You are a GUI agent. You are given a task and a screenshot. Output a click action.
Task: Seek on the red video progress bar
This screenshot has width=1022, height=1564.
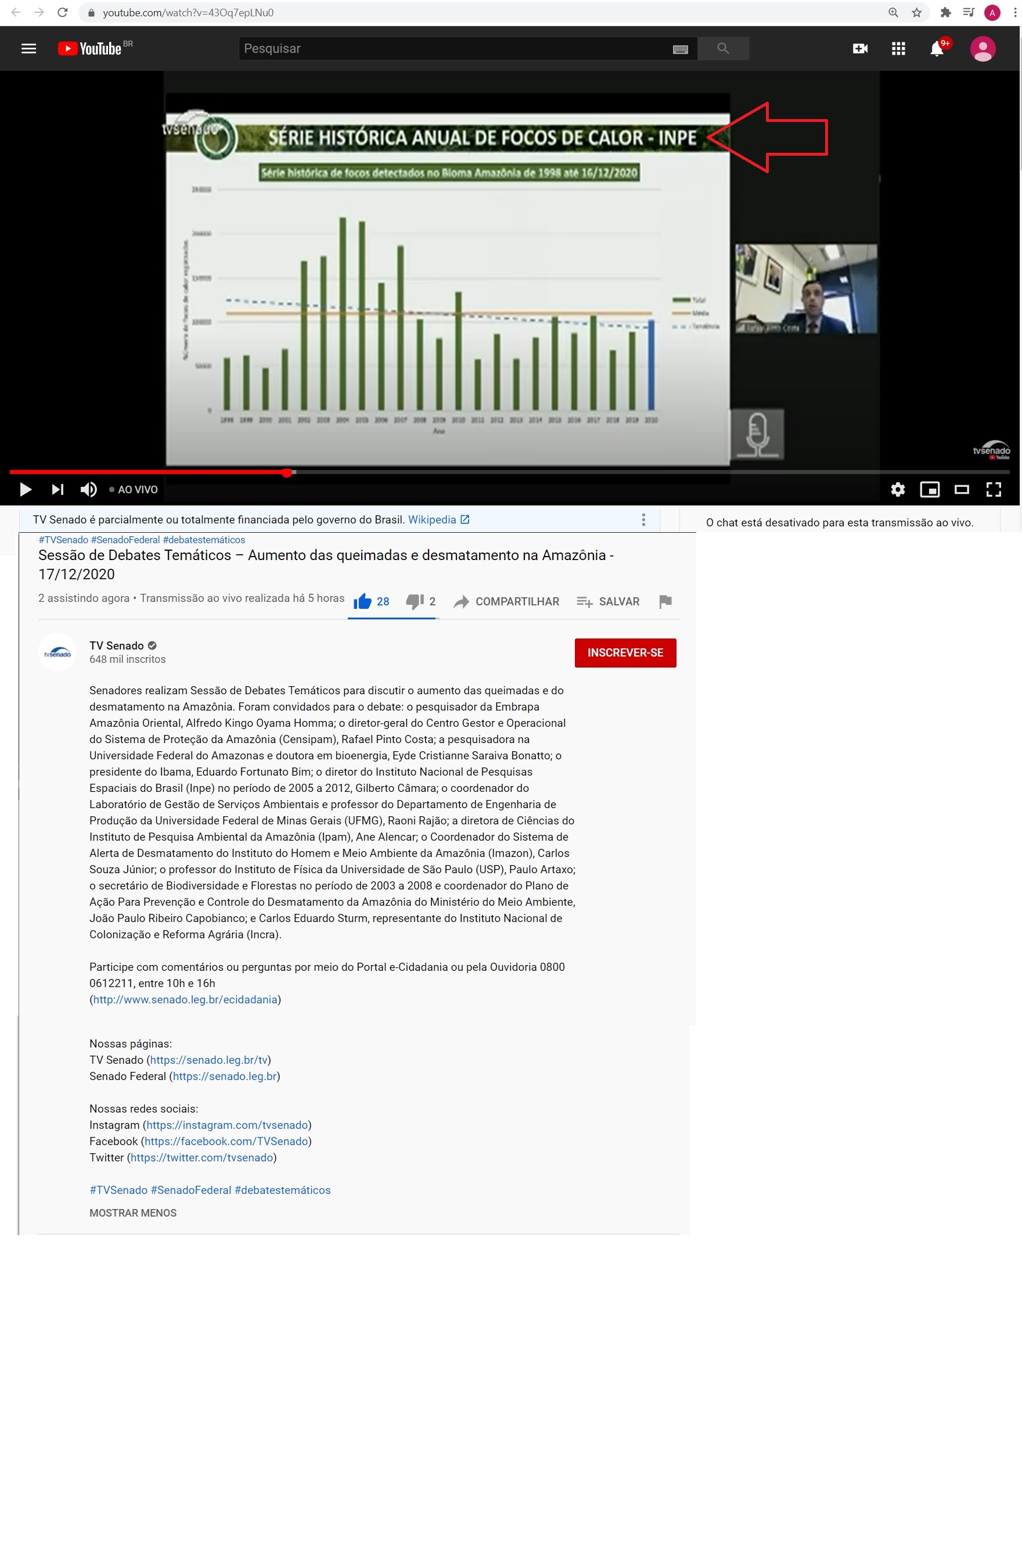coord(509,472)
